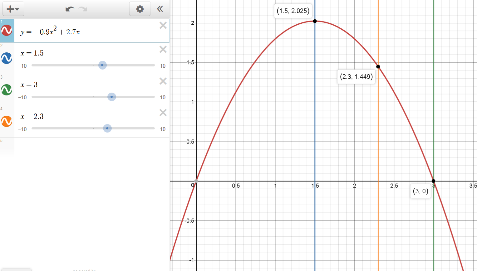Remove the x = 2.3 expression
The height and width of the screenshot is (271, 477).
(x=163, y=113)
